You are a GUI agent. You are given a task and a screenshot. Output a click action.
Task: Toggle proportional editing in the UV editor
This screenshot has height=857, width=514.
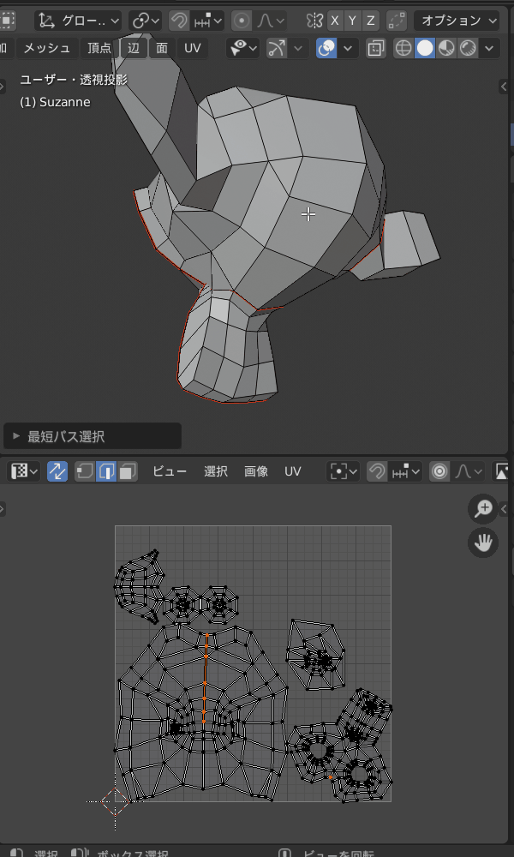click(439, 471)
